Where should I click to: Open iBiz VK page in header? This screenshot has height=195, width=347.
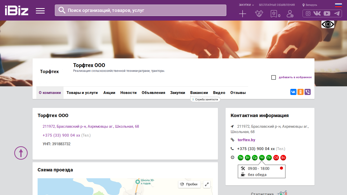pos(317,13)
